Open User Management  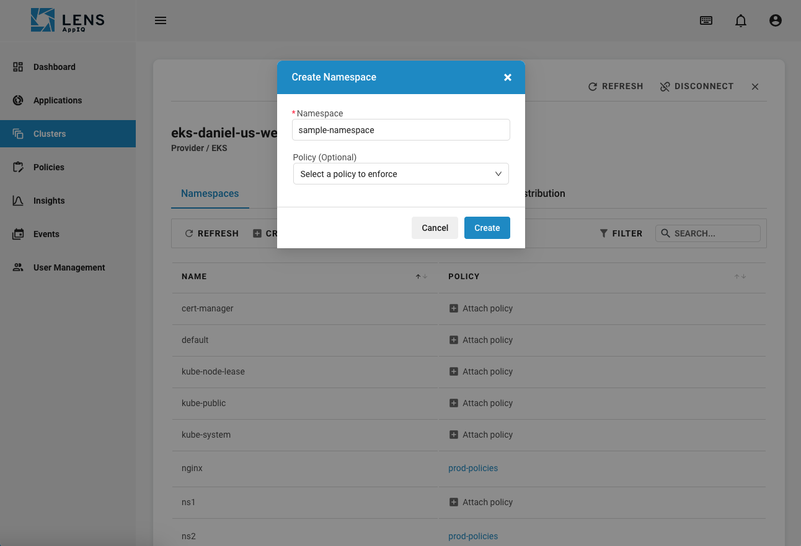coord(68,267)
